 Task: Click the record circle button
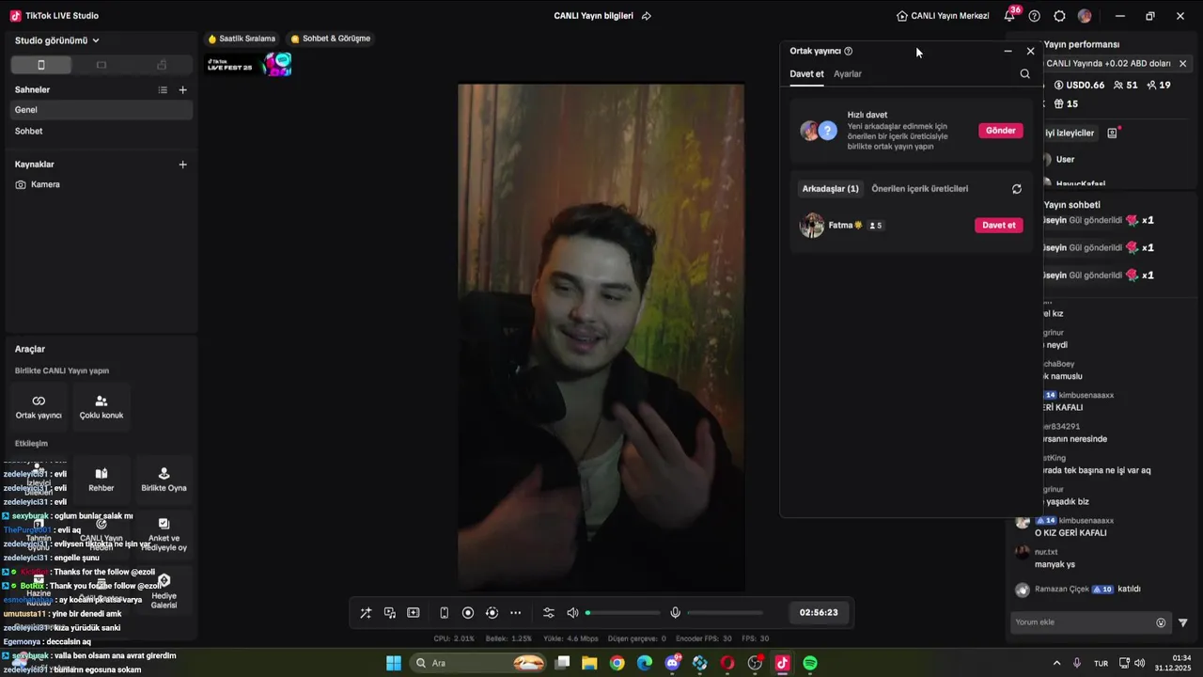click(468, 613)
